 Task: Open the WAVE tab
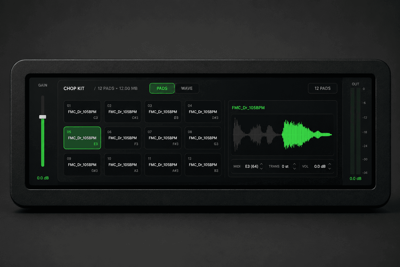pyautogui.click(x=187, y=88)
